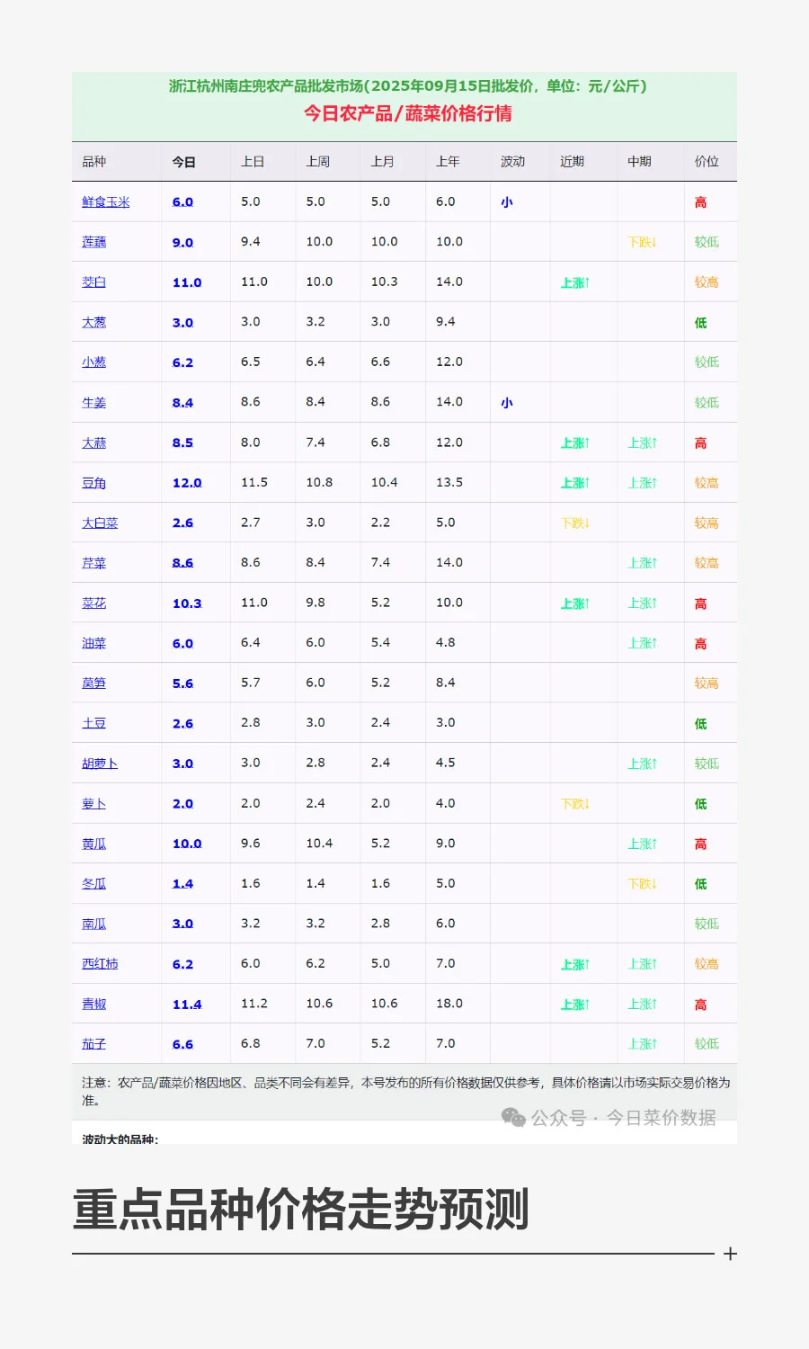Click today's price 9.0 for 莲藕
This screenshot has height=1349, width=809.
(182, 243)
